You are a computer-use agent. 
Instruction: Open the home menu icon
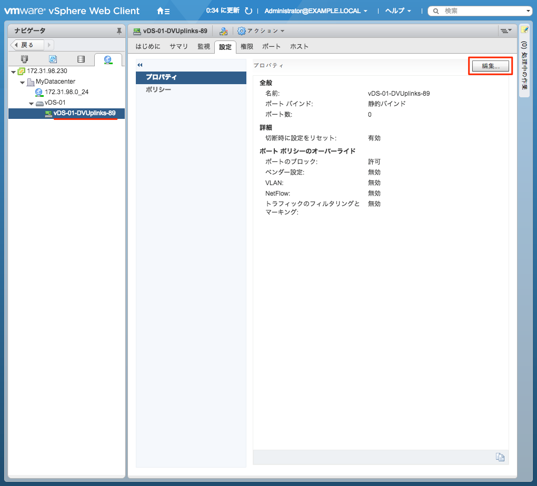pyautogui.click(x=163, y=11)
